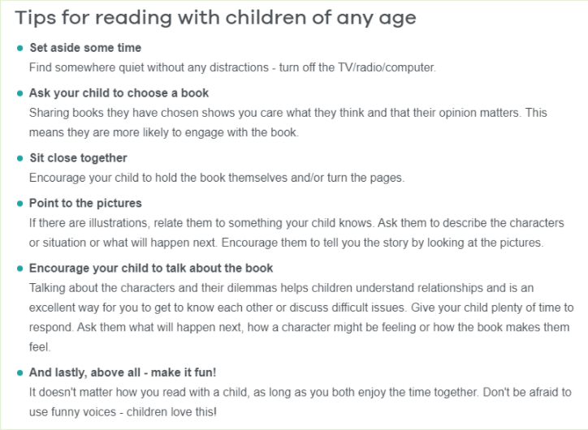Viewport: 588px width, 430px height.
Task: Click the bullet beside 'Set aside some time'
Action: [x=19, y=48]
